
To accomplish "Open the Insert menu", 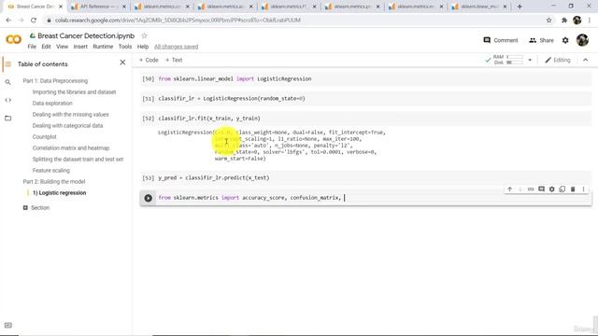I will point(80,47).
